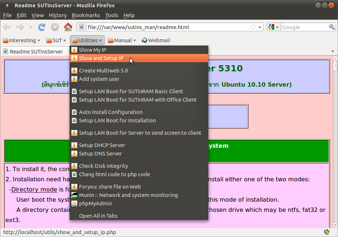Bookmark this page with the star
The height and width of the screenshot is (237, 338).
[253, 27]
